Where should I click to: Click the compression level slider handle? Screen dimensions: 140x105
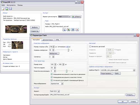(x=68, y=50)
